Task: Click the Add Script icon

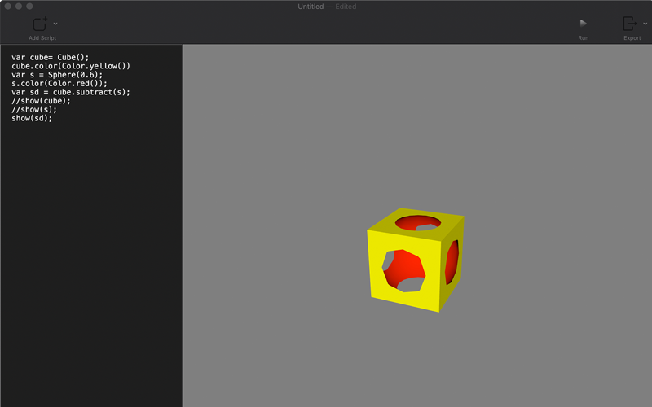Action: [40, 24]
